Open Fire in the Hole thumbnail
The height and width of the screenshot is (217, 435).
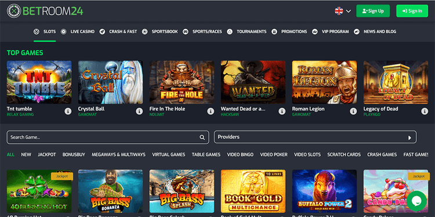pyautogui.click(x=182, y=82)
